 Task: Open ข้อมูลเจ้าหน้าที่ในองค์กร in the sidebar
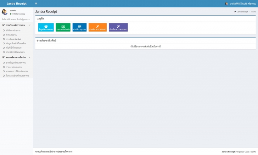pos(16,44)
